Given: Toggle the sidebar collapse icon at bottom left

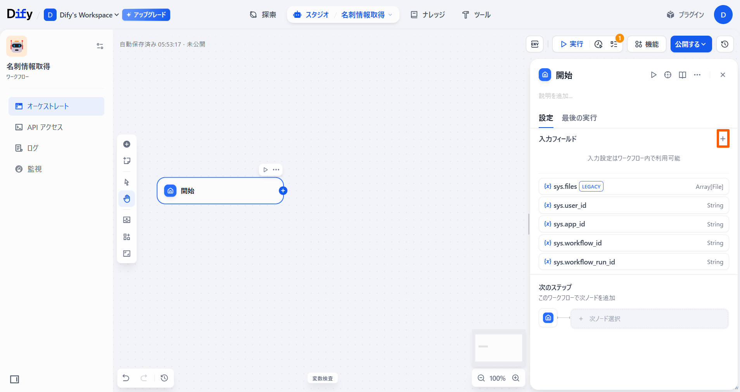Looking at the screenshot, I should (15, 379).
